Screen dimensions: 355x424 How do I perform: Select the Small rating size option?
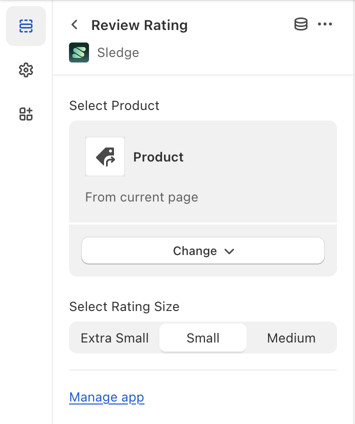[202, 337]
